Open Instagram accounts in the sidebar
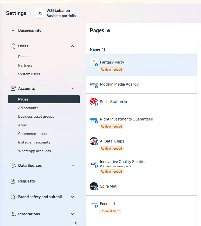This screenshot has width=201, height=226. point(34,142)
